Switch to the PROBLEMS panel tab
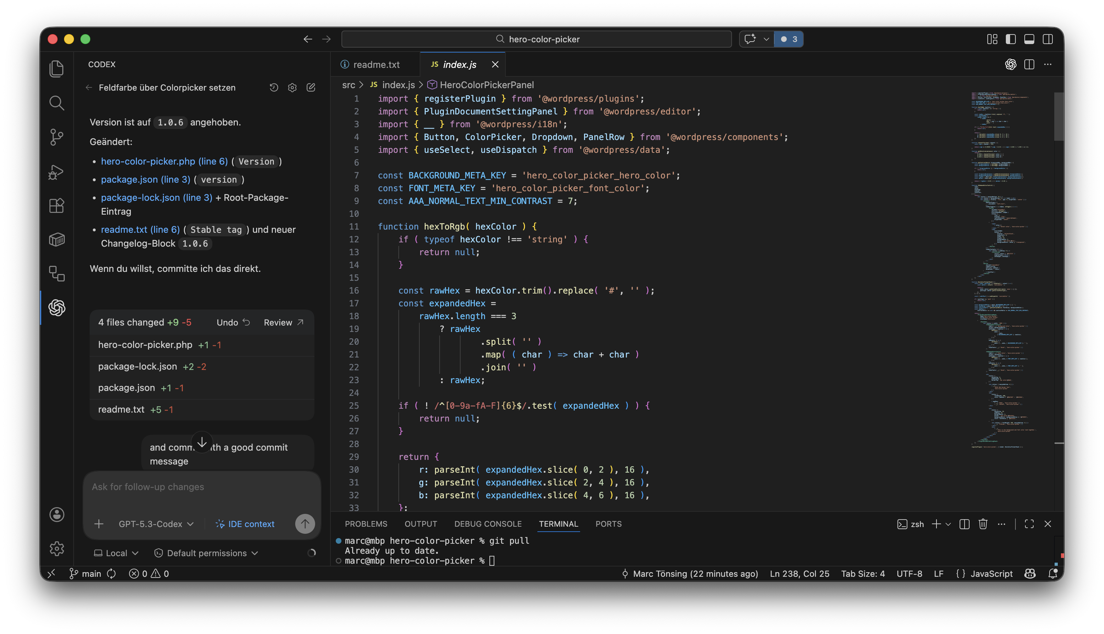Viewport: 1104px width, 634px height. pos(366,524)
